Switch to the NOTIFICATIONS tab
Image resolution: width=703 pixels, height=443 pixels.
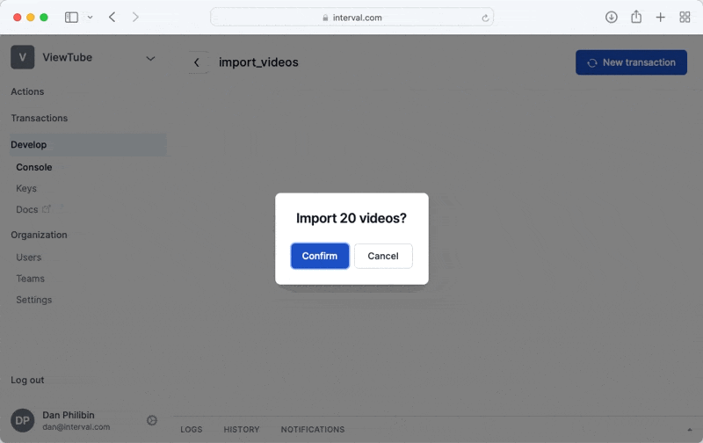click(x=313, y=430)
